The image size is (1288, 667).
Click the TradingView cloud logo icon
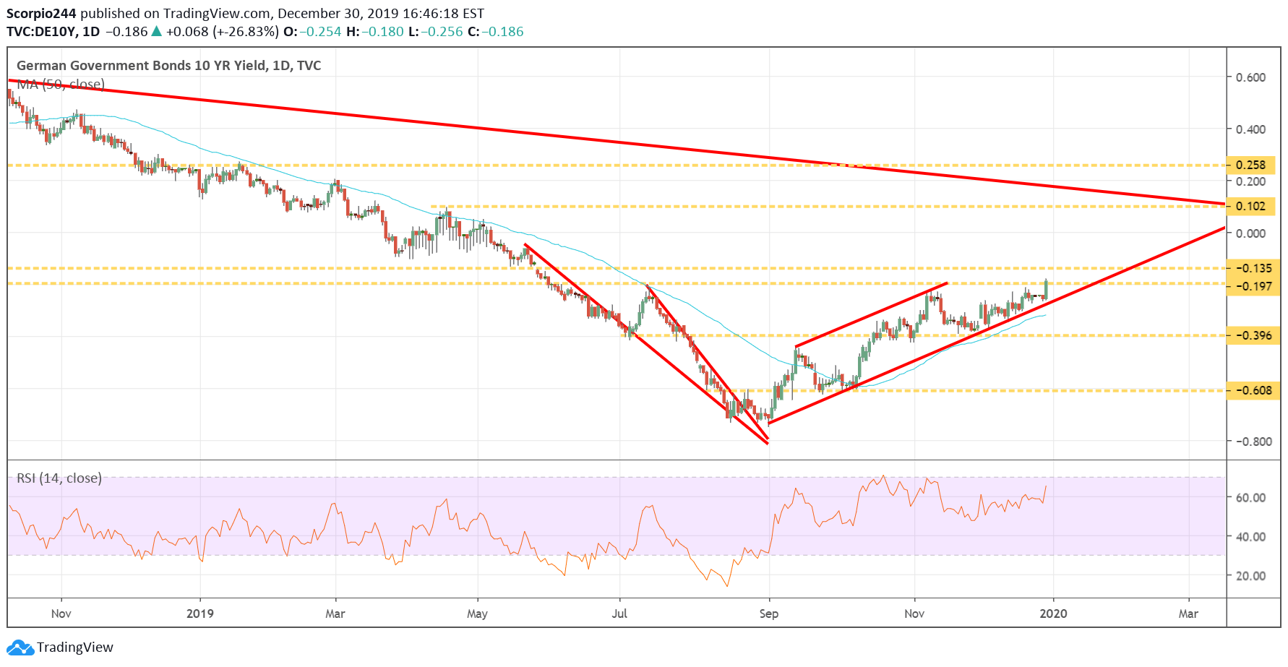(20, 647)
